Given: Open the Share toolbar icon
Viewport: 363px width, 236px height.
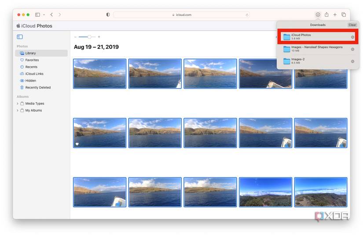Looking at the screenshot, I should pyautogui.click(x=326, y=14).
